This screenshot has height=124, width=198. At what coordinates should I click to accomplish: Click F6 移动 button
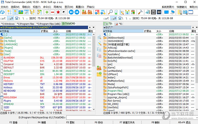click(x=99, y=122)
